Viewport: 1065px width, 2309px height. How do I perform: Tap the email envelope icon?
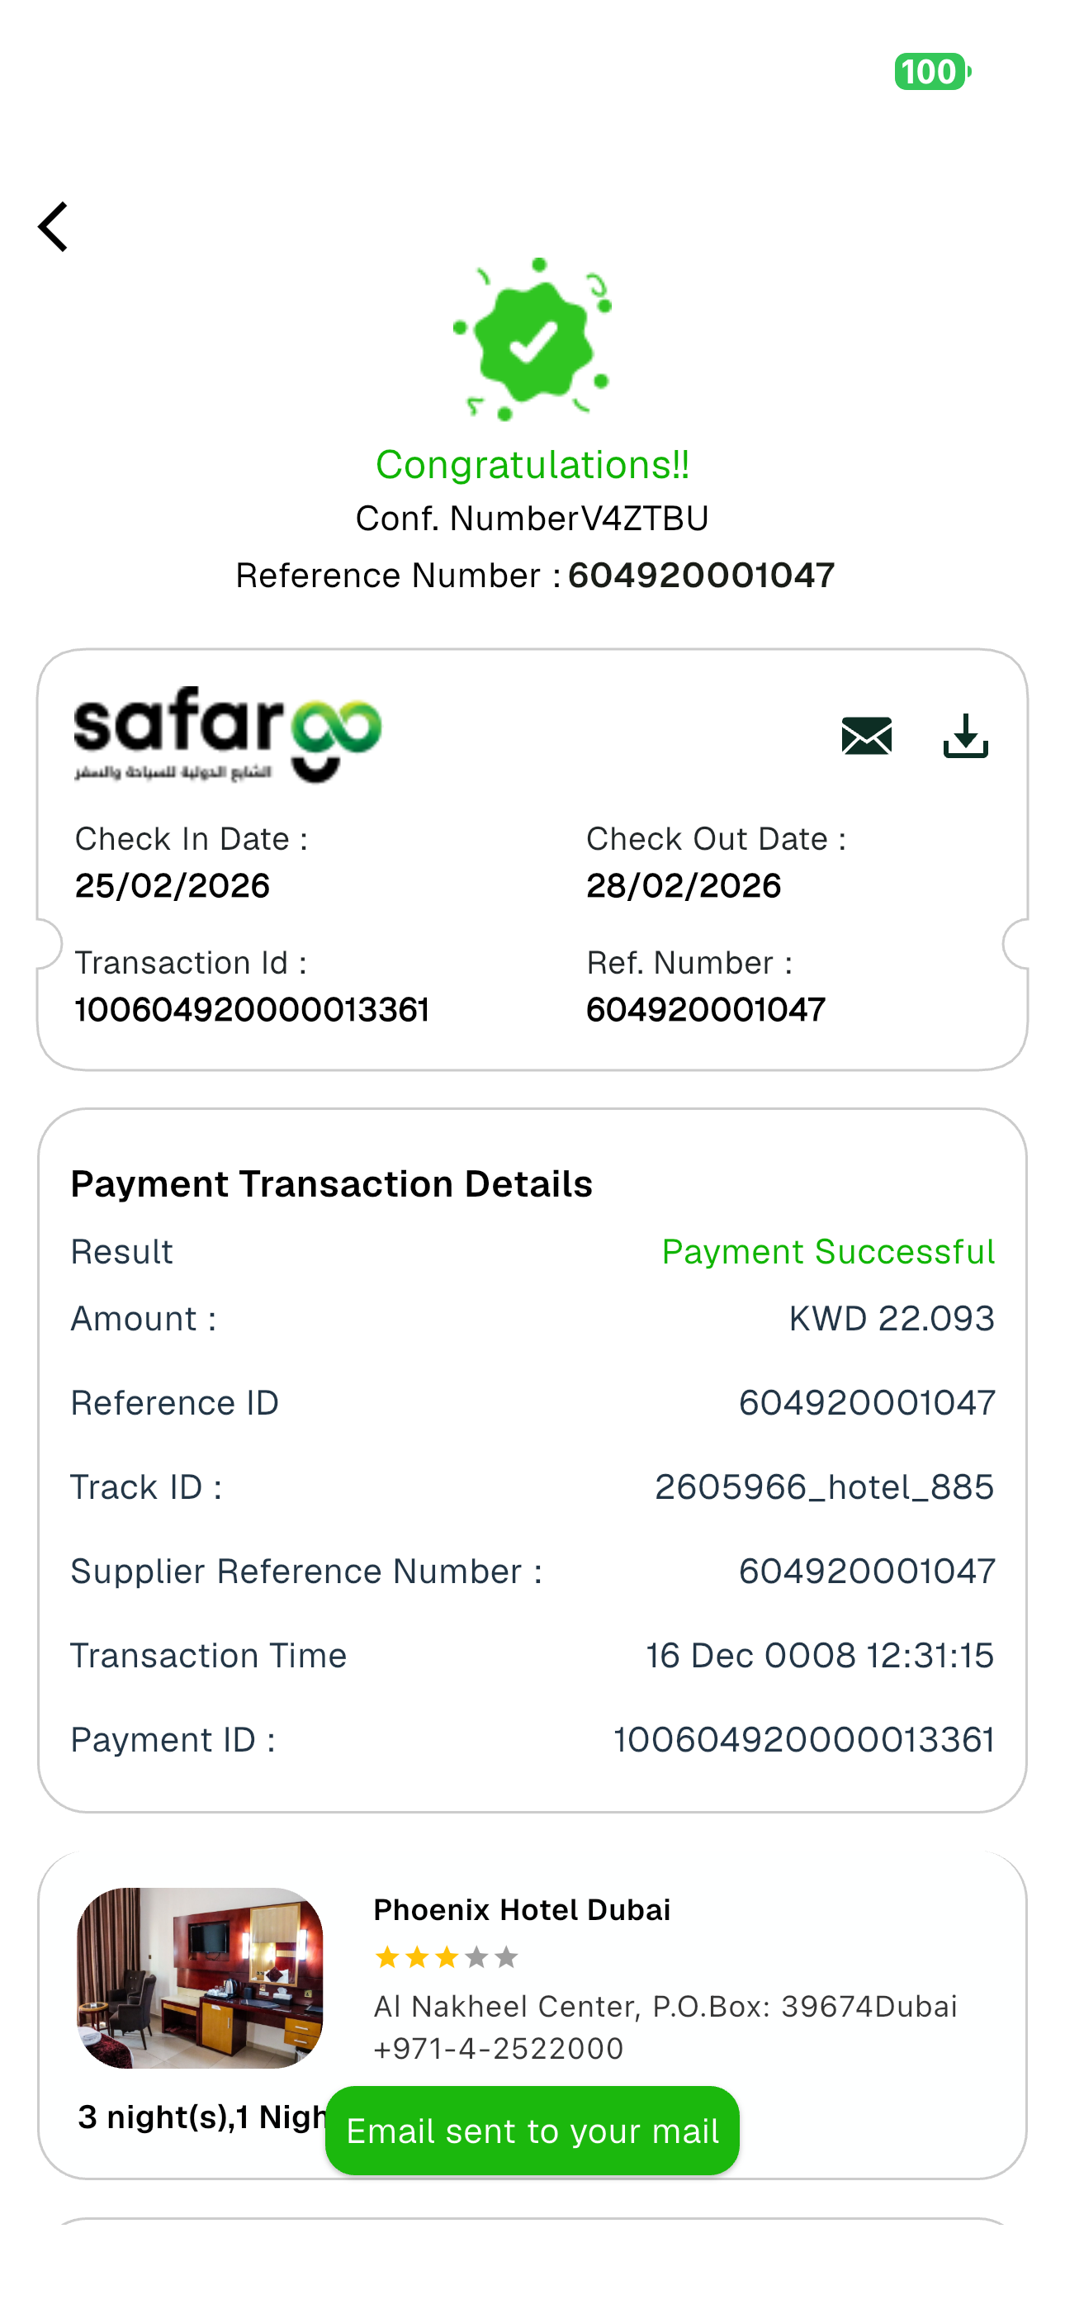(866, 736)
